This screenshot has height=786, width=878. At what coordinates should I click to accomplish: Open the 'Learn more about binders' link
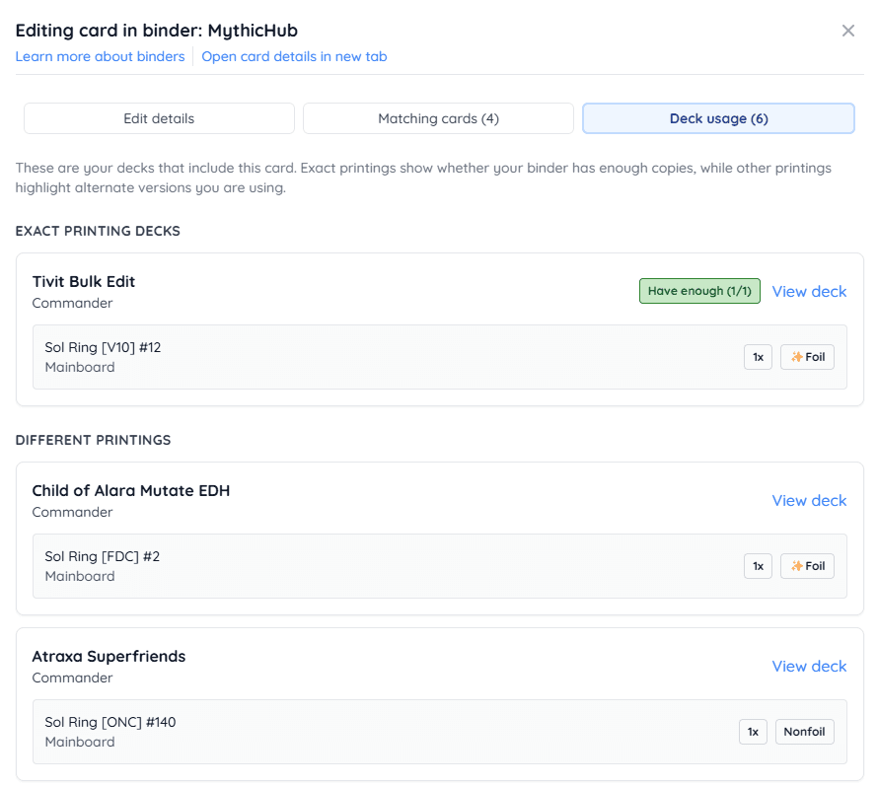100,56
